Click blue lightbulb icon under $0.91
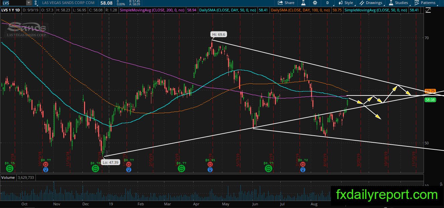Screen dimensions: 444x208 (210, 170)
